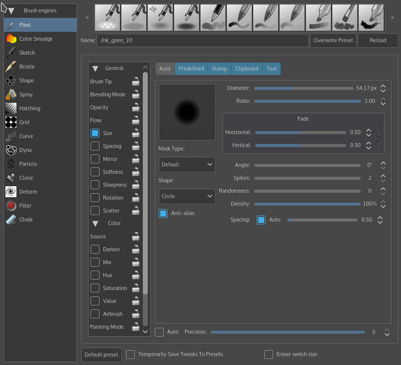Toggle the Fade horizontal-vertical link chain

(x=379, y=139)
